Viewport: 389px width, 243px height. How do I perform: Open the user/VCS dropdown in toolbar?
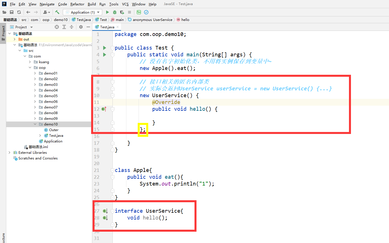pos(47,12)
